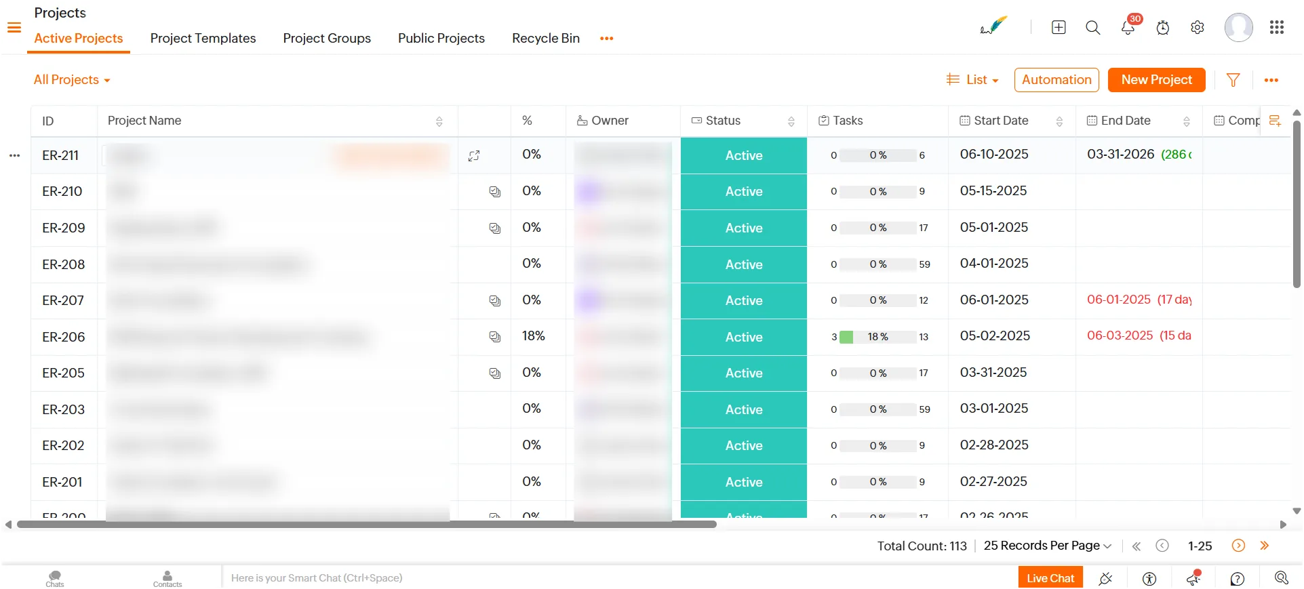Image resolution: width=1304 pixels, height=589 pixels.
Task: Click the comments icon on row ER-210
Action: point(495,192)
